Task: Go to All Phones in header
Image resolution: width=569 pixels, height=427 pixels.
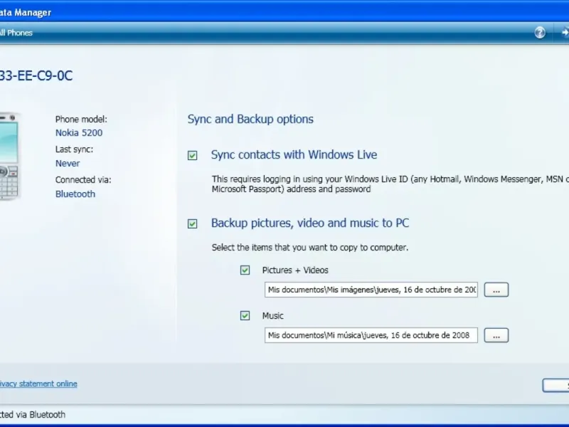Action: (x=16, y=33)
